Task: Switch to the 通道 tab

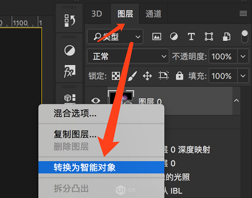Action: point(153,14)
